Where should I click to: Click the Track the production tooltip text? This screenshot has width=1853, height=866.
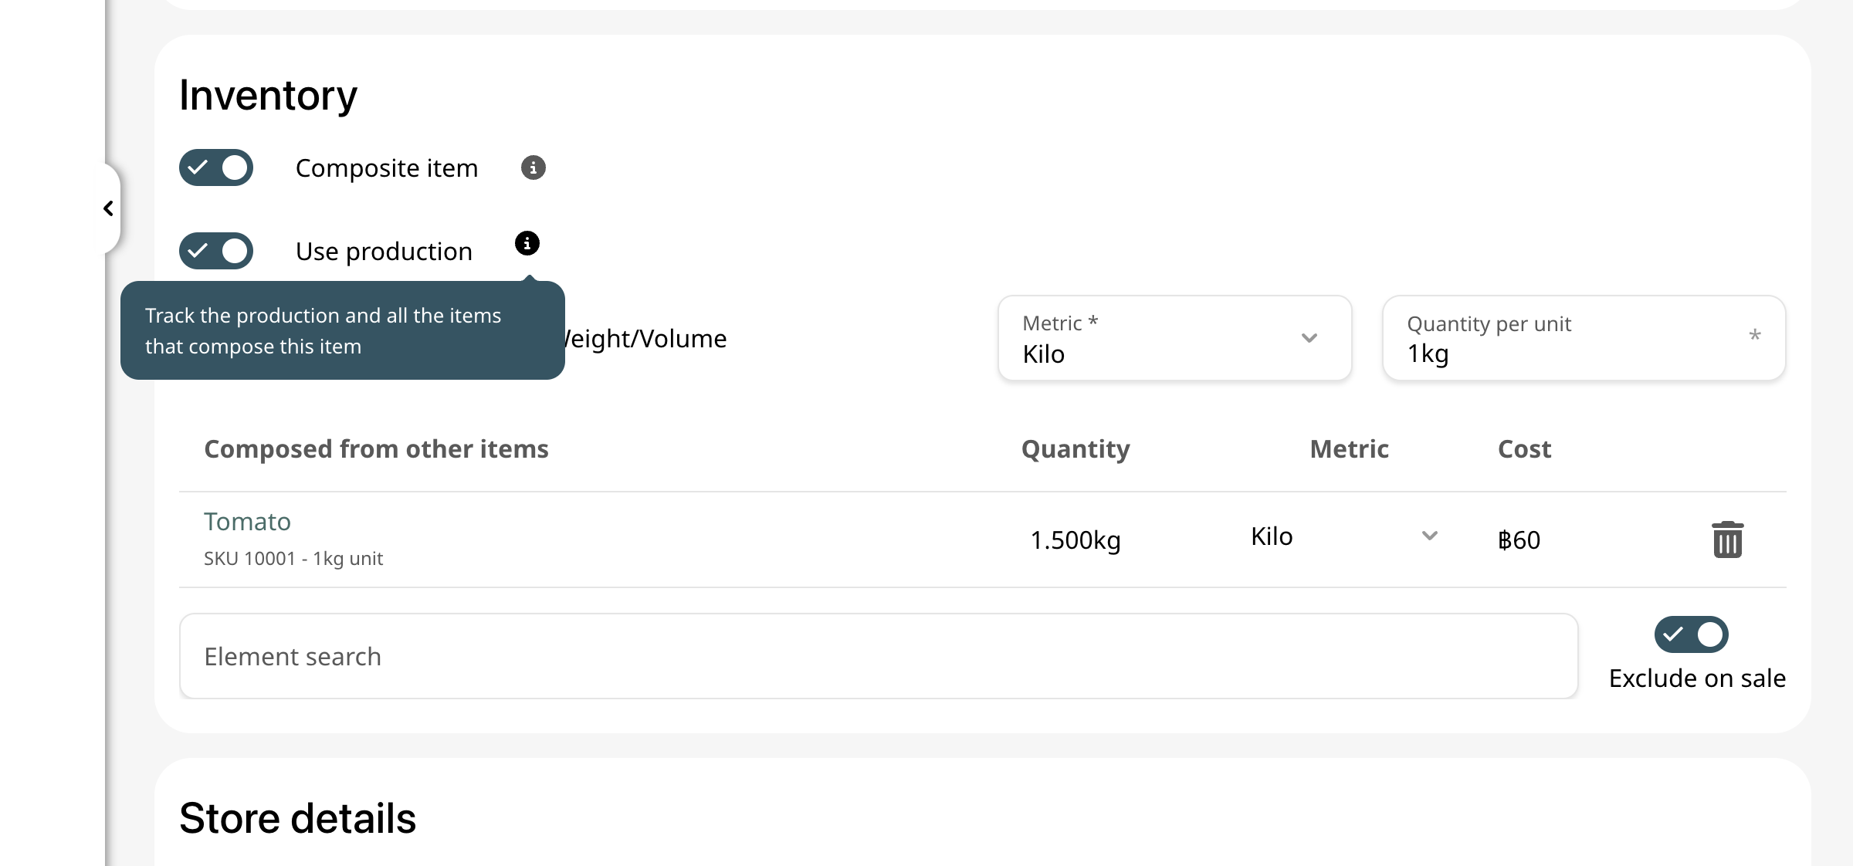[x=324, y=331]
